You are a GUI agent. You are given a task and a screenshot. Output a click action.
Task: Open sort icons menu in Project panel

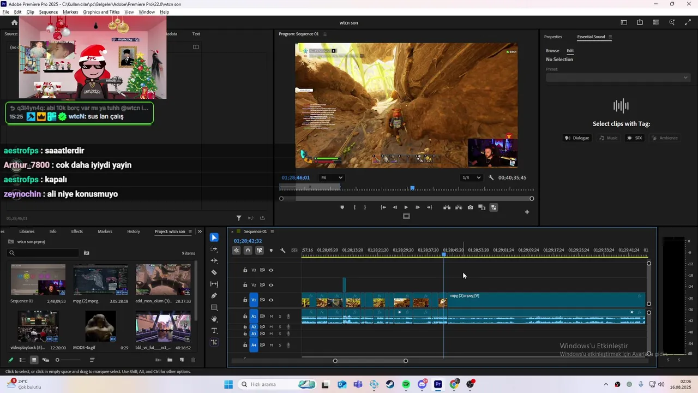(x=92, y=360)
